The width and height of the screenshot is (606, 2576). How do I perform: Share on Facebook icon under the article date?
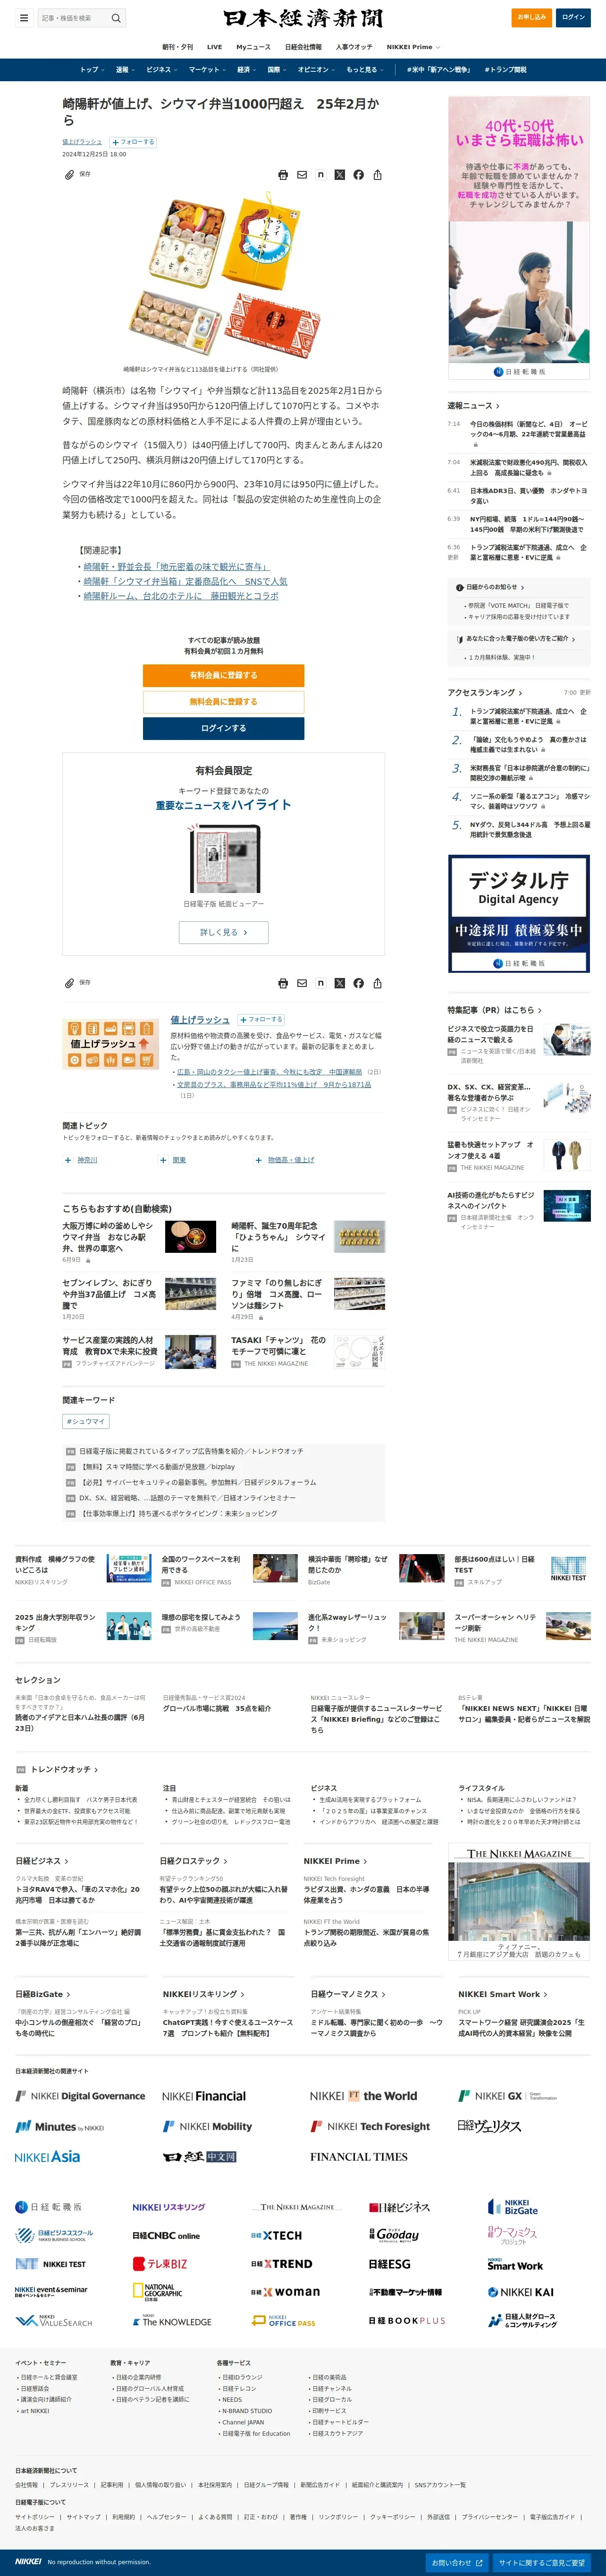[359, 175]
